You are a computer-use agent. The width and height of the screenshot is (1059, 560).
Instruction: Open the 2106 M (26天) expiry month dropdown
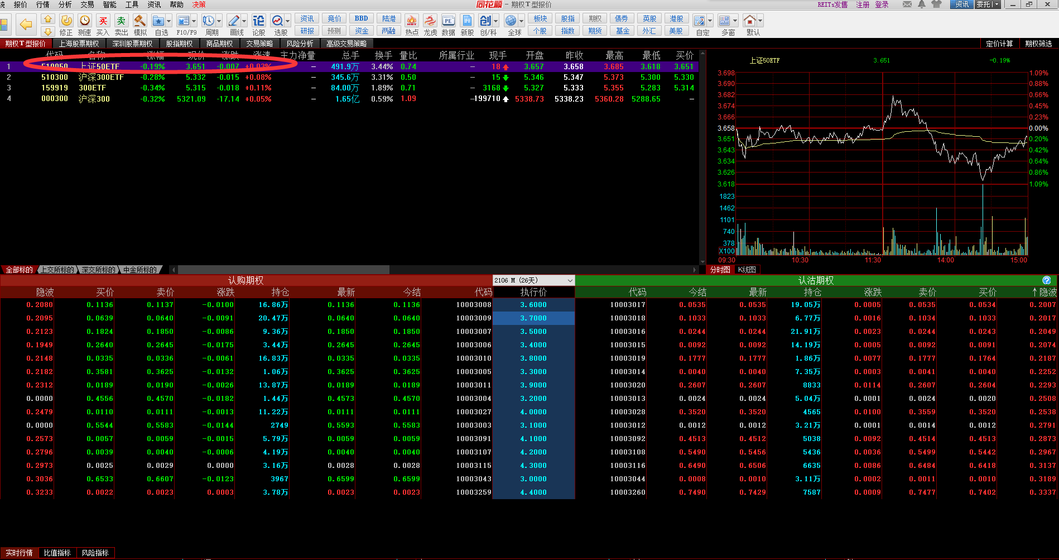point(533,280)
